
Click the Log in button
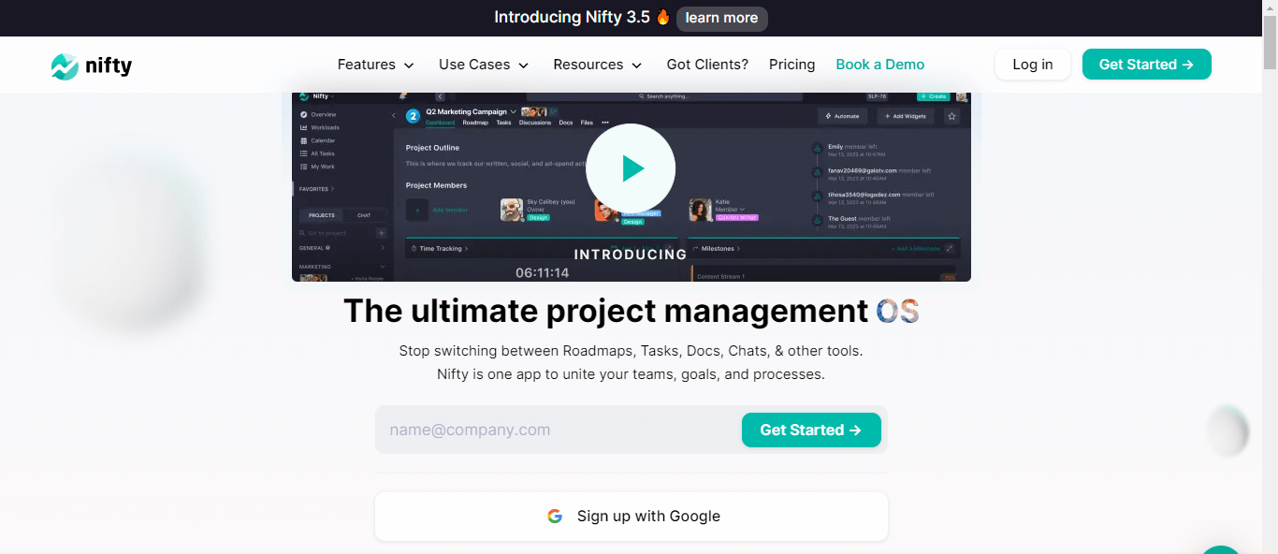1033,65
